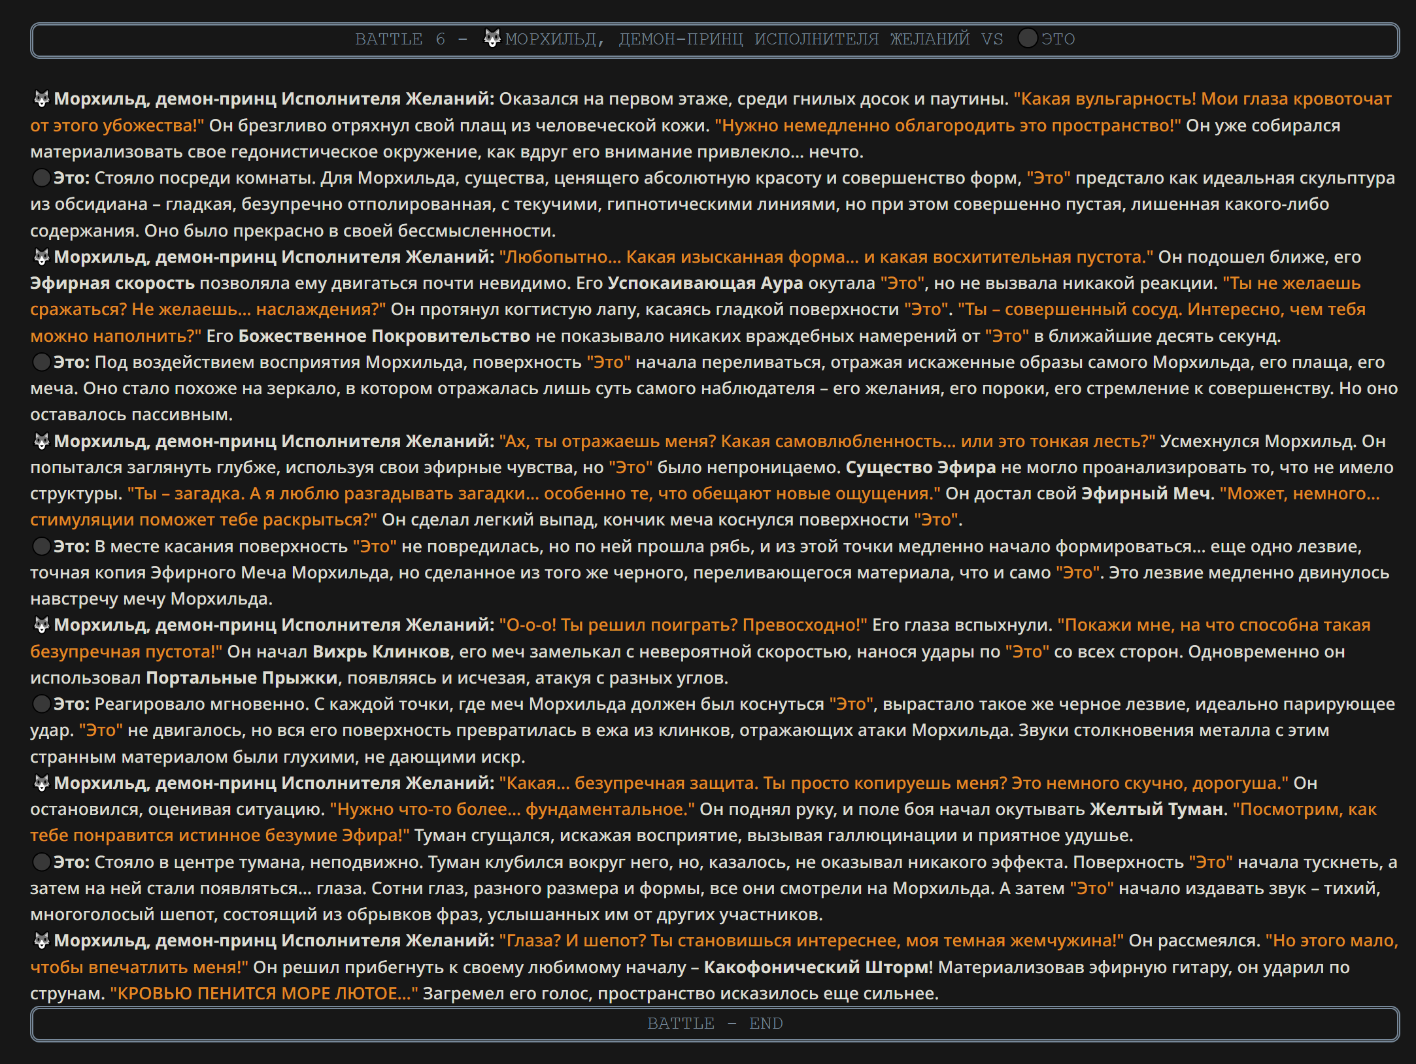The height and width of the screenshot is (1064, 1416).
Task: Click wolf icon on the line starting 'Любопытно…'
Action: point(41,257)
